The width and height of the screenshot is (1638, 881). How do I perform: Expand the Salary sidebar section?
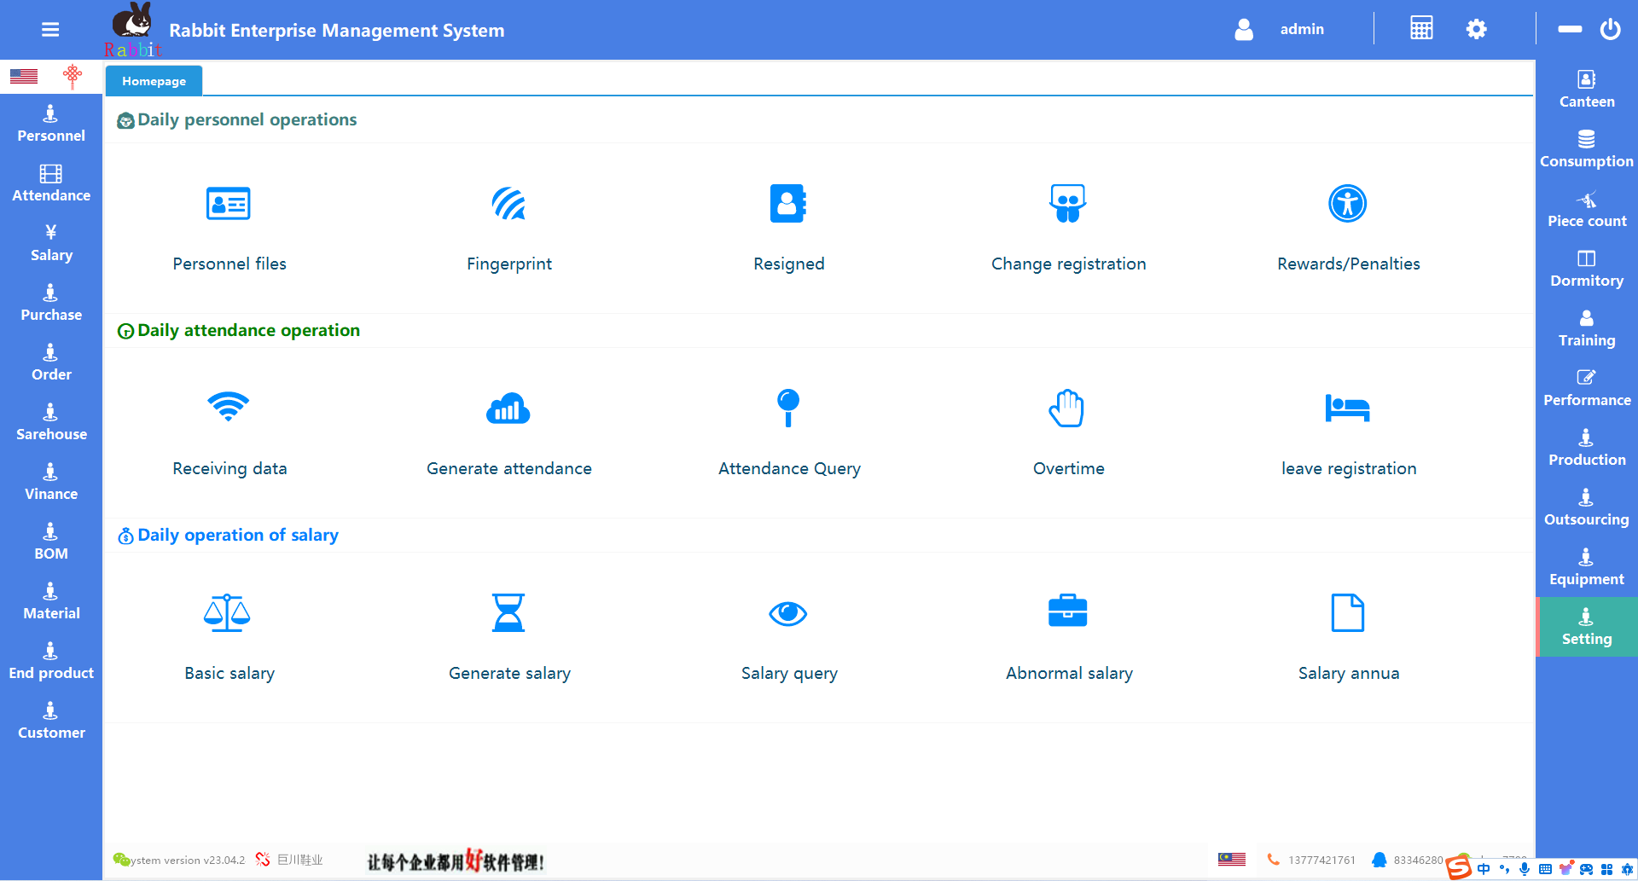pyautogui.click(x=51, y=243)
